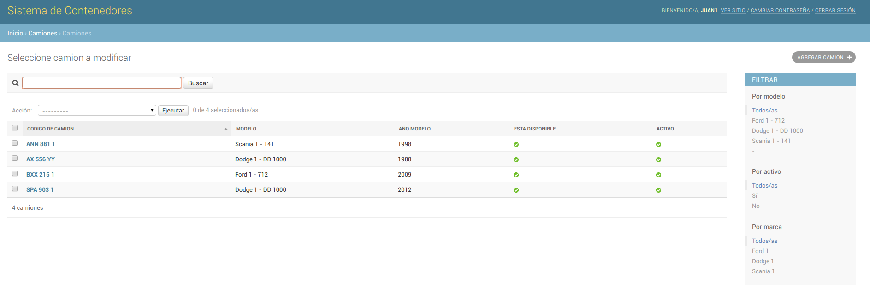The width and height of the screenshot is (870, 301).
Task: Open truck AX 556 YY
Action: pos(41,159)
